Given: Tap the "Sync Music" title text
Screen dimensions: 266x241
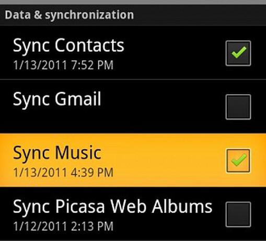Looking at the screenshot, I should click(x=57, y=153).
